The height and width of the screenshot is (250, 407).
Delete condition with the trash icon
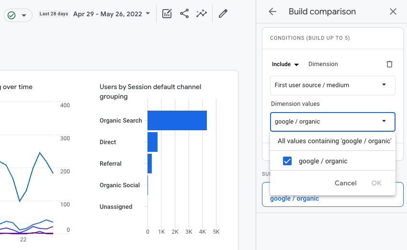coord(389,64)
